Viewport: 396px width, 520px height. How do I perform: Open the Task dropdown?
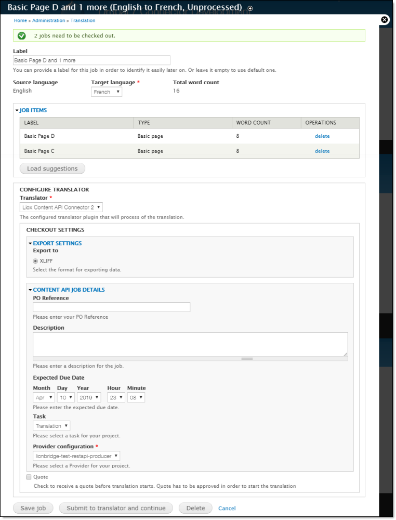pos(51,426)
